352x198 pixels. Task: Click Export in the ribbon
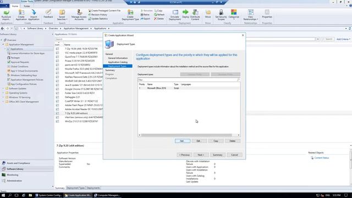click(x=145, y=19)
